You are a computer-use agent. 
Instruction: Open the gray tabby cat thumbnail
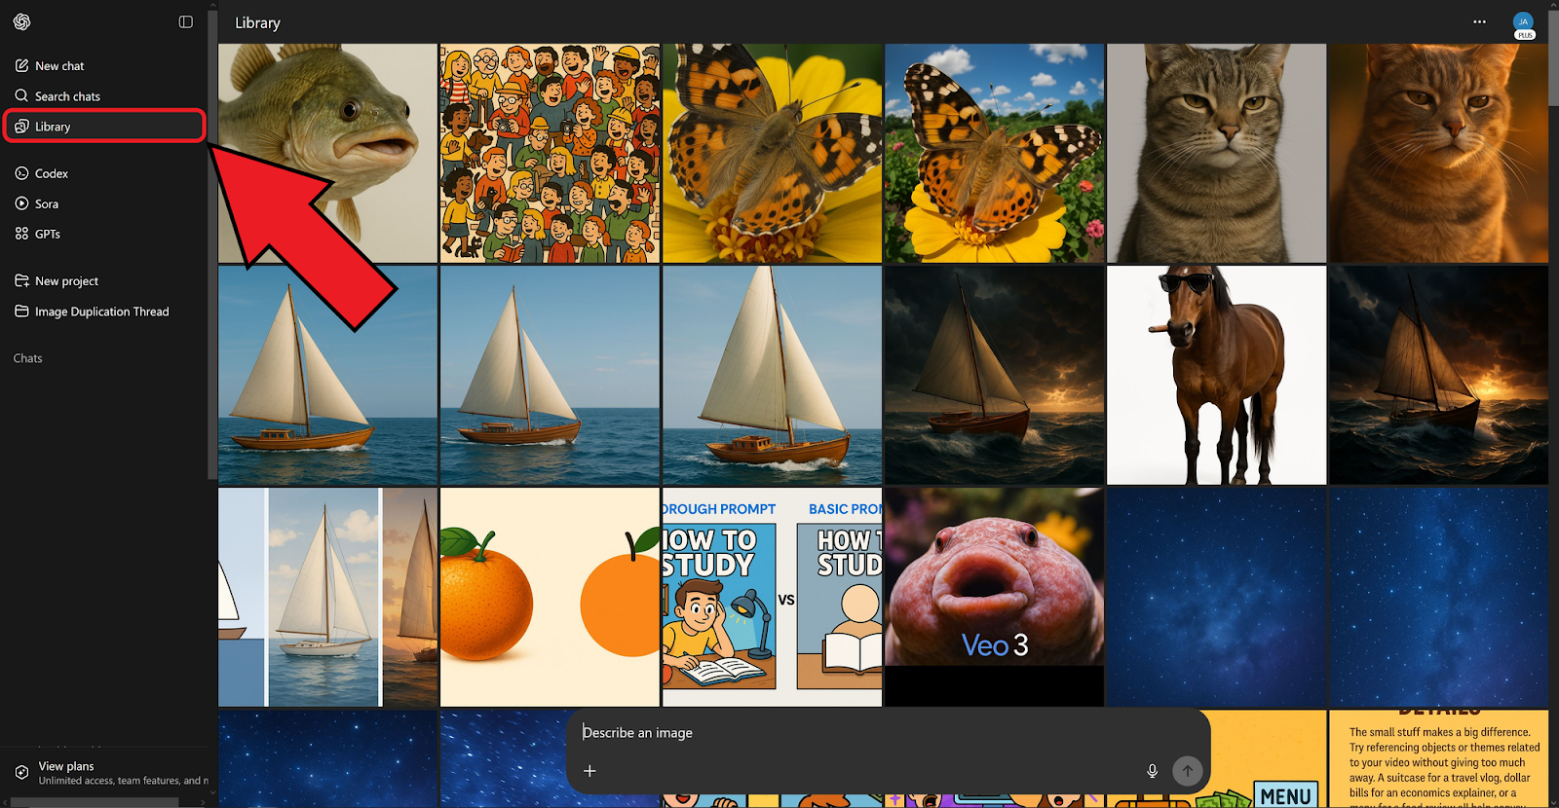point(1216,153)
